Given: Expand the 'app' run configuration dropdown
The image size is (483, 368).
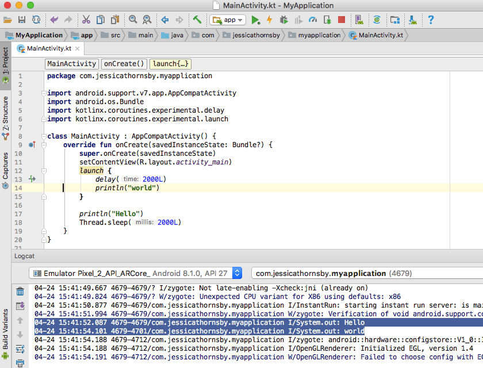Looking at the screenshot, I should (240, 19).
